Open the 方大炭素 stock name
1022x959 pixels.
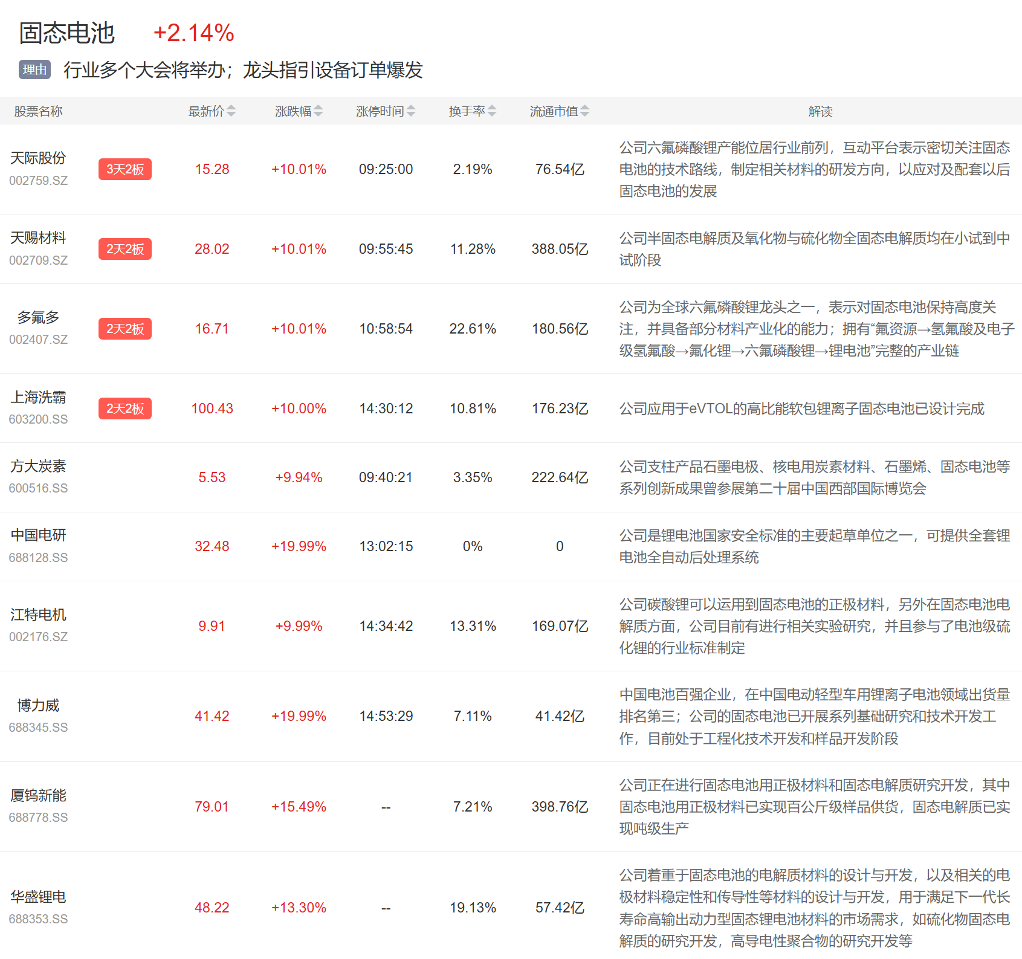38,466
